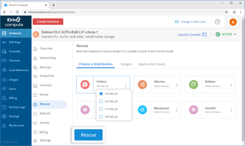245x146 pixels.
Task: Switch to the Images tab
Action: click(126, 64)
